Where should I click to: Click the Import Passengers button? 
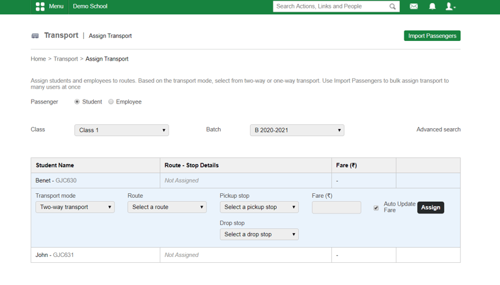point(432,36)
